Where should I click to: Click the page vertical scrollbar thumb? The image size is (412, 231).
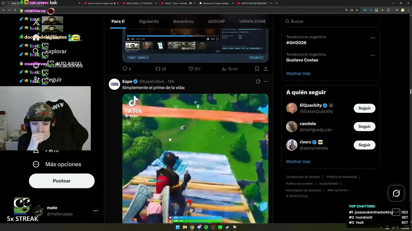(410, 92)
